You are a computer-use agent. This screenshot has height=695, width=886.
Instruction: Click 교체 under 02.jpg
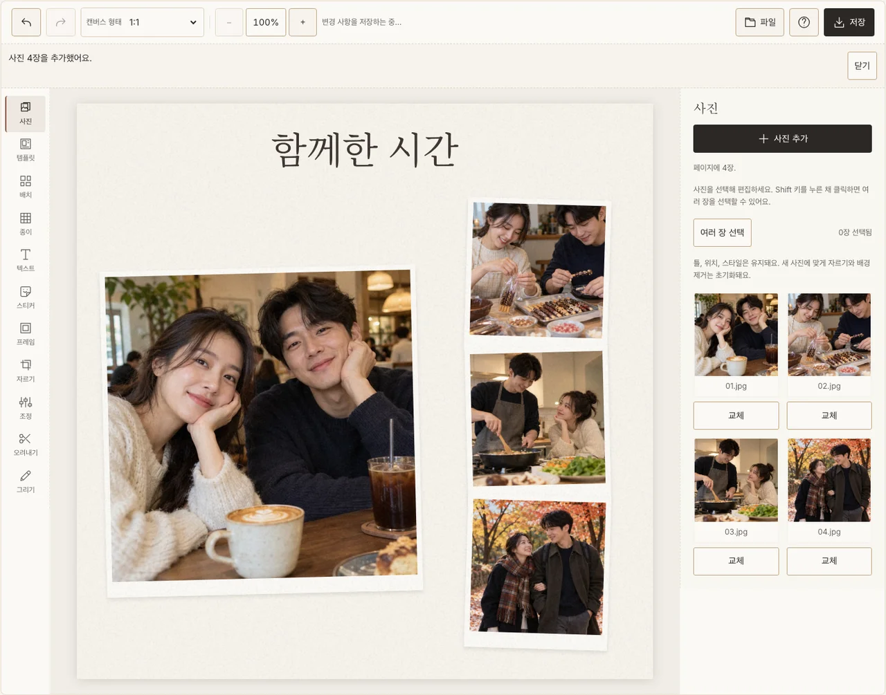pyautogui.click(x=829, y=416)
